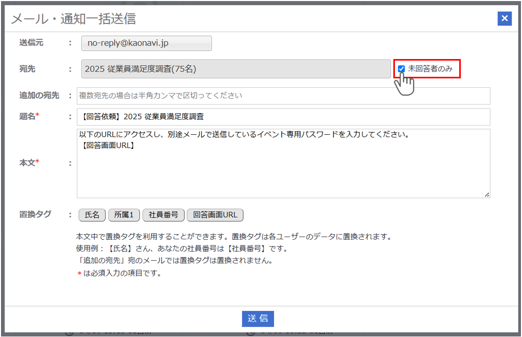Click the 未回答者のみ label text
The width and height of the screenshot is (522, 337).
429,69
